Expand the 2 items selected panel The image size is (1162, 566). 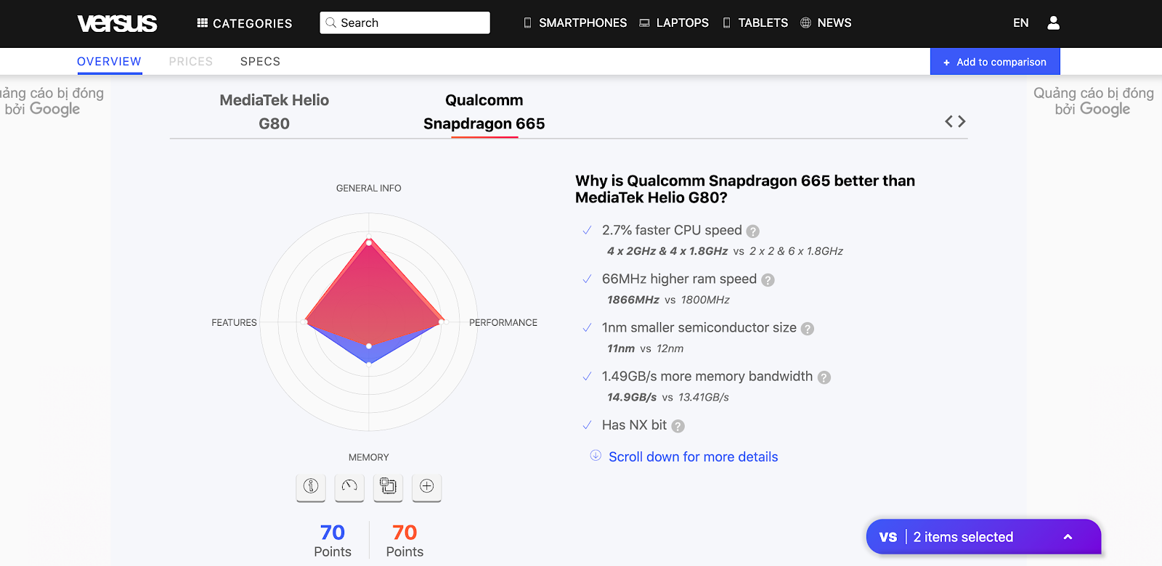[x=984, y=537]
